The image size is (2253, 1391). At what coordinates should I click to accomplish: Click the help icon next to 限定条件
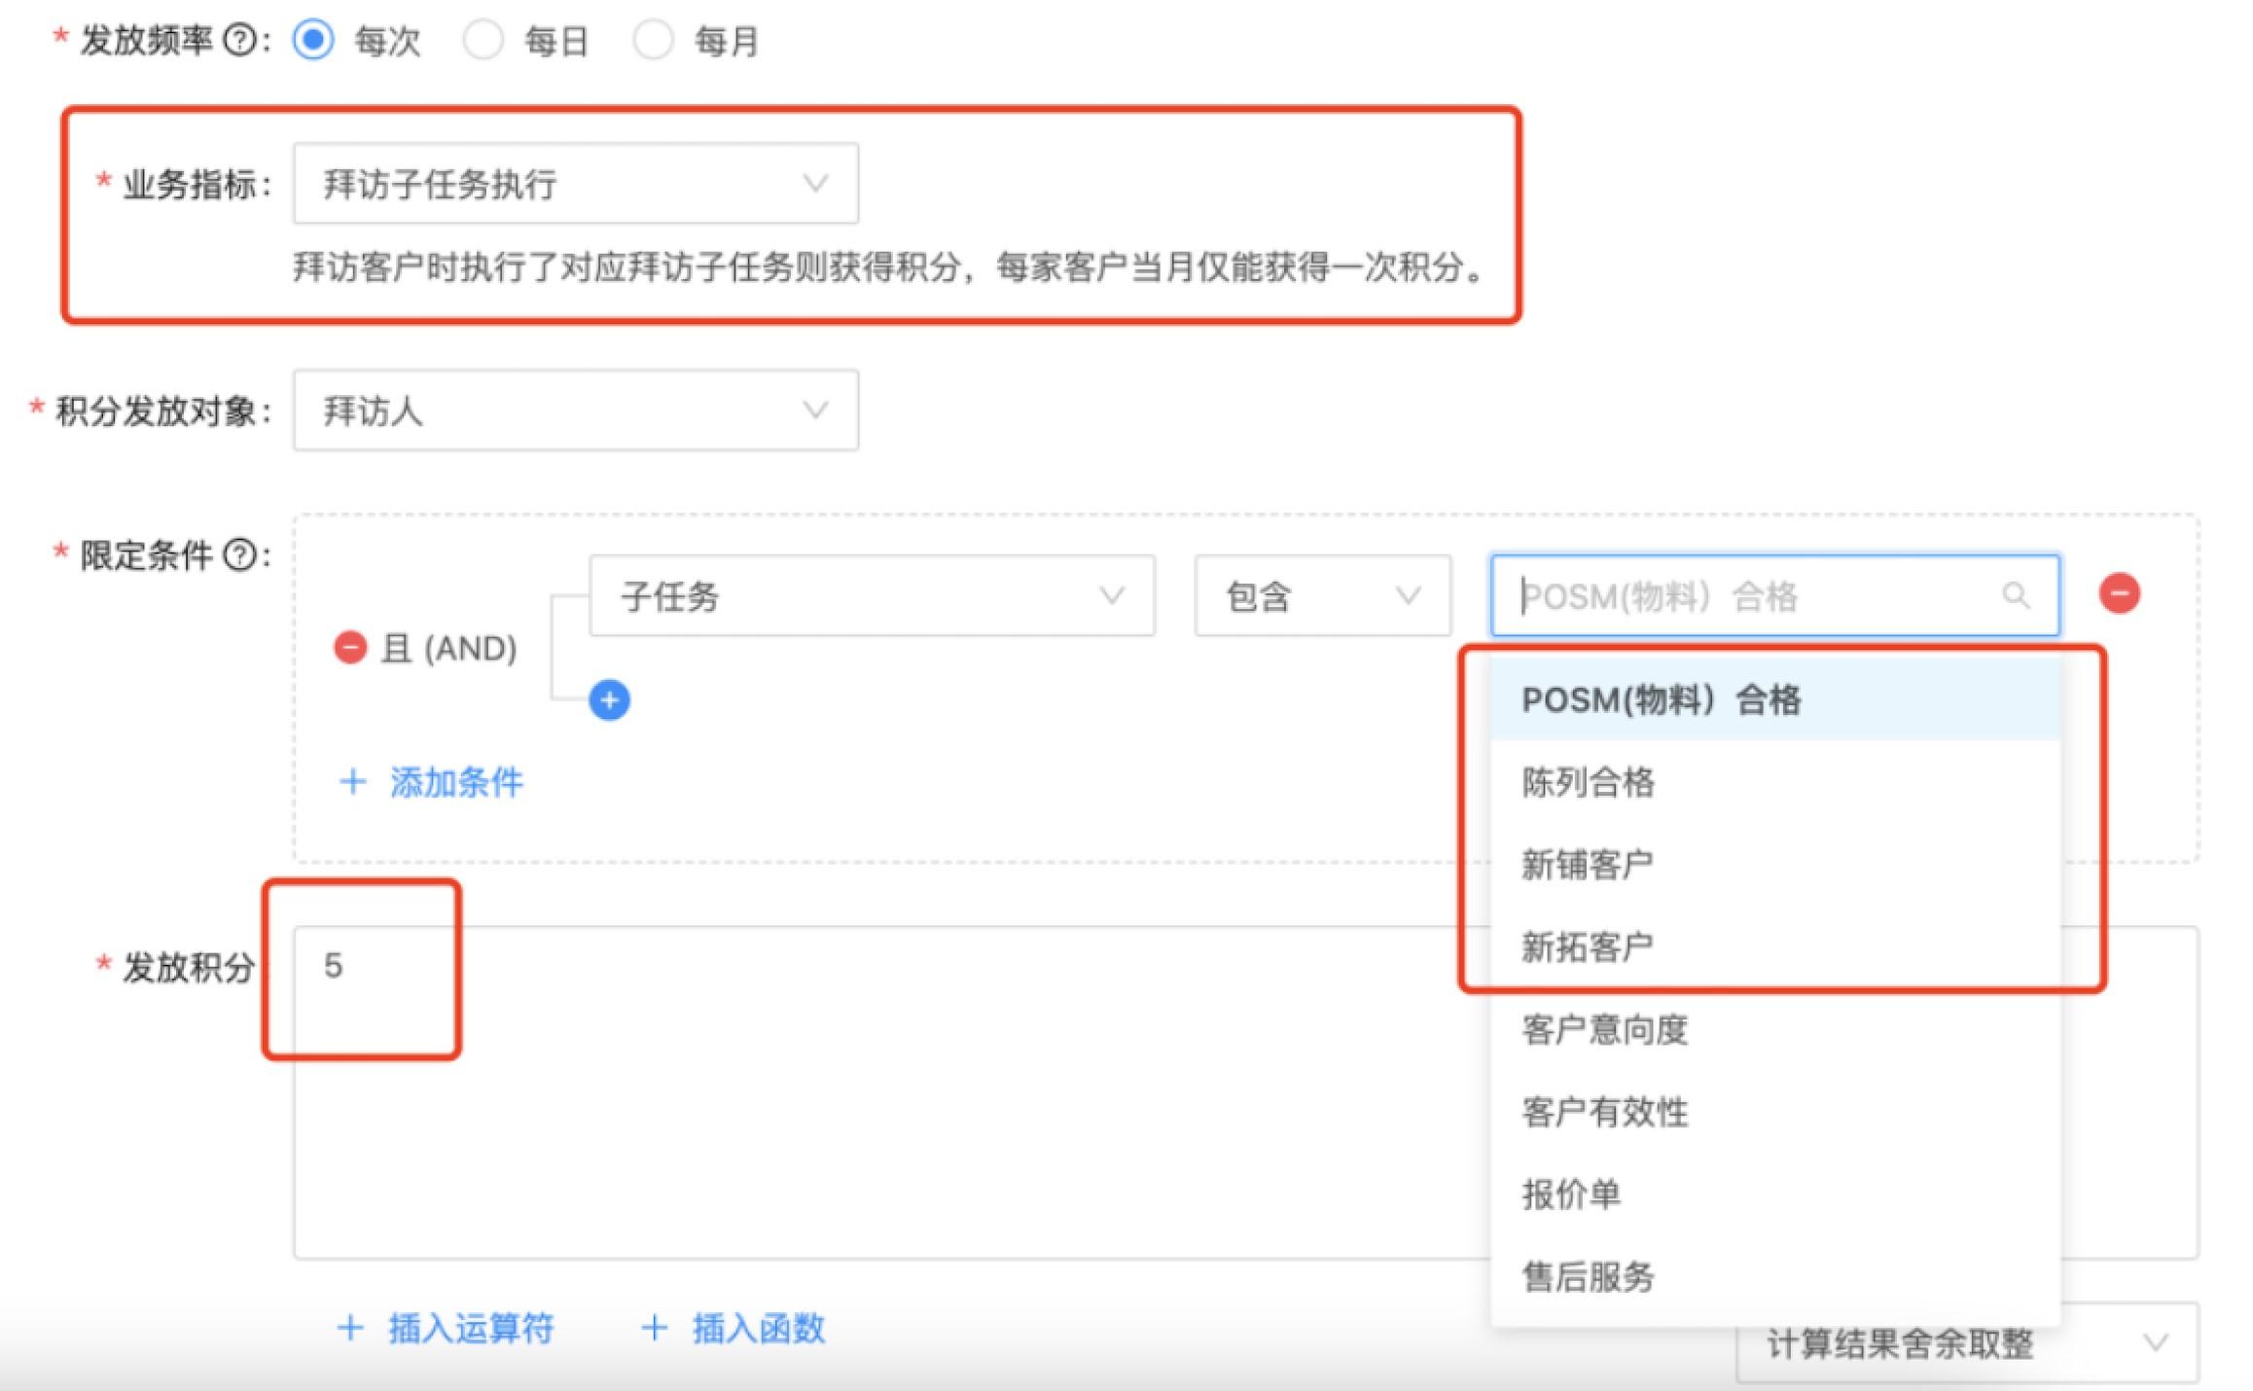(239, 555)
